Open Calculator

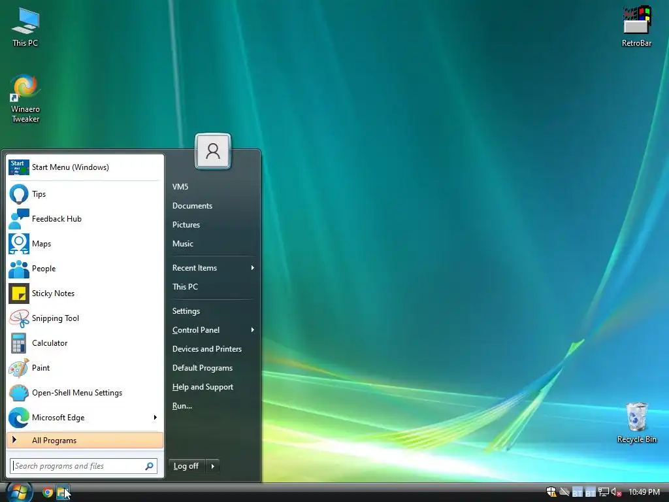[x=85, y=343]
